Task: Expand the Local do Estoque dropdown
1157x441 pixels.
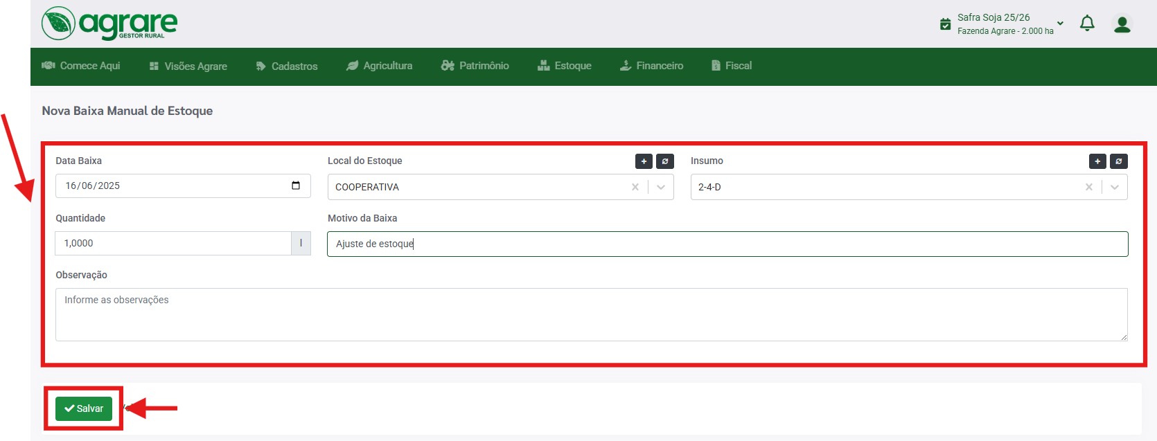Action: 661,187
